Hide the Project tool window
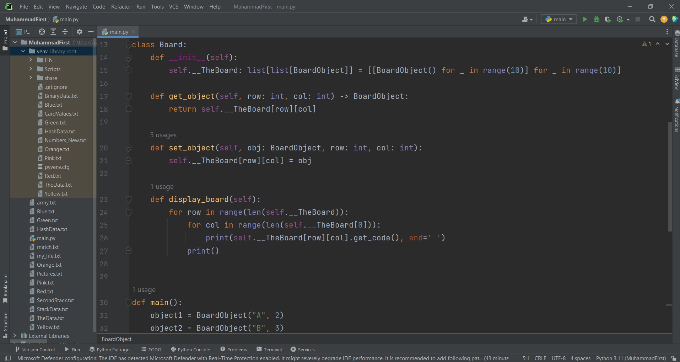The width and height of the screenshot is (680, 362). (91, 32)
